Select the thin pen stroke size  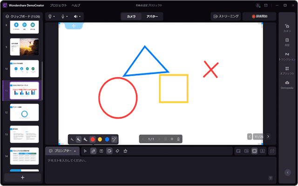click(x=72, y=139)
